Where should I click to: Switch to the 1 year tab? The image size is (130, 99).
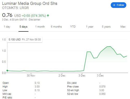coord(90,27)
